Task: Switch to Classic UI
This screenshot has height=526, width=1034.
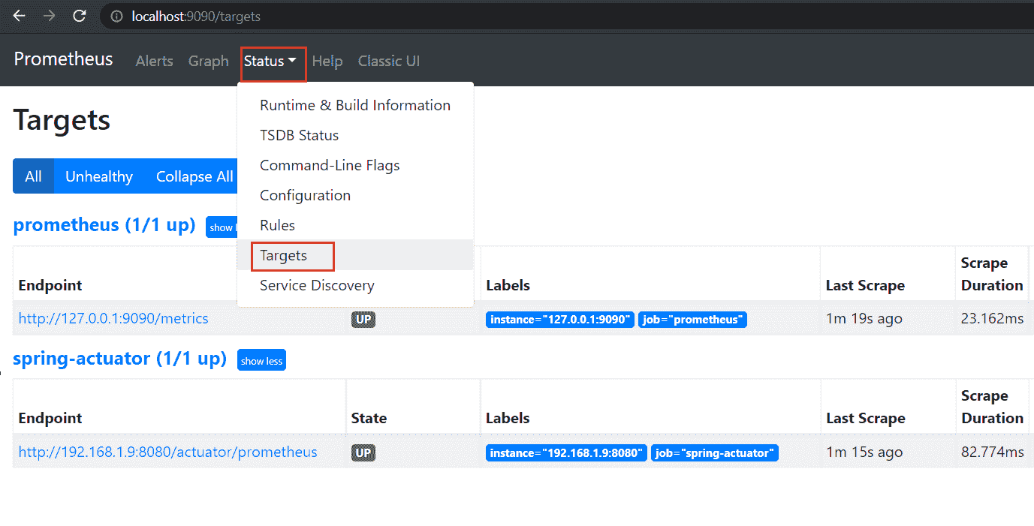Action: (388, 62)
